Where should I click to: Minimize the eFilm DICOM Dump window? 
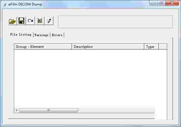[x=154, y=3]
